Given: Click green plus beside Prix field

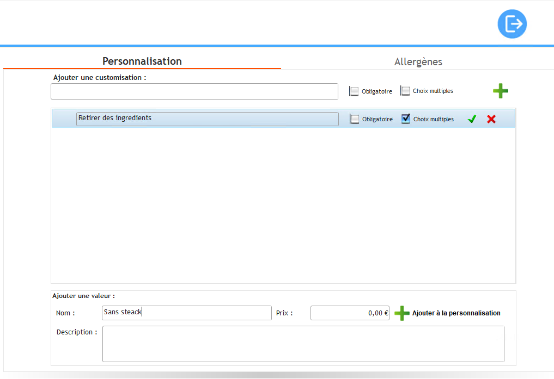Looking at the screenshot, I should coord(402,313).
